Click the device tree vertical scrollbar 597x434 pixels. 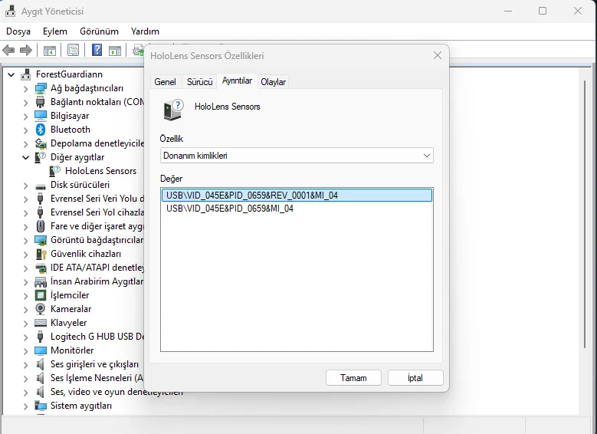tap(585, 213)
